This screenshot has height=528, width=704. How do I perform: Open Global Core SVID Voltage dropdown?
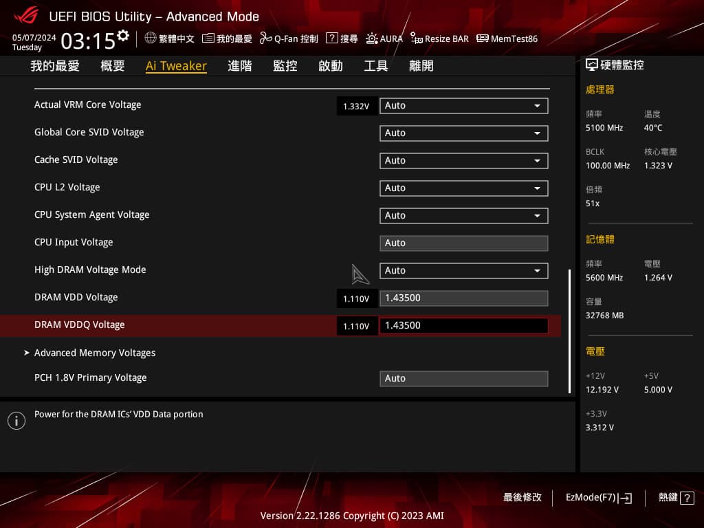(x=464, y=133)
